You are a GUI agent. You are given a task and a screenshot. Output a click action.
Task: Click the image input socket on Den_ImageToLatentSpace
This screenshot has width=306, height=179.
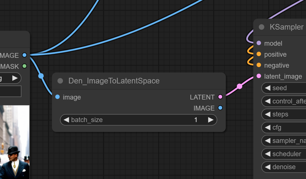[x=57, y=97]
